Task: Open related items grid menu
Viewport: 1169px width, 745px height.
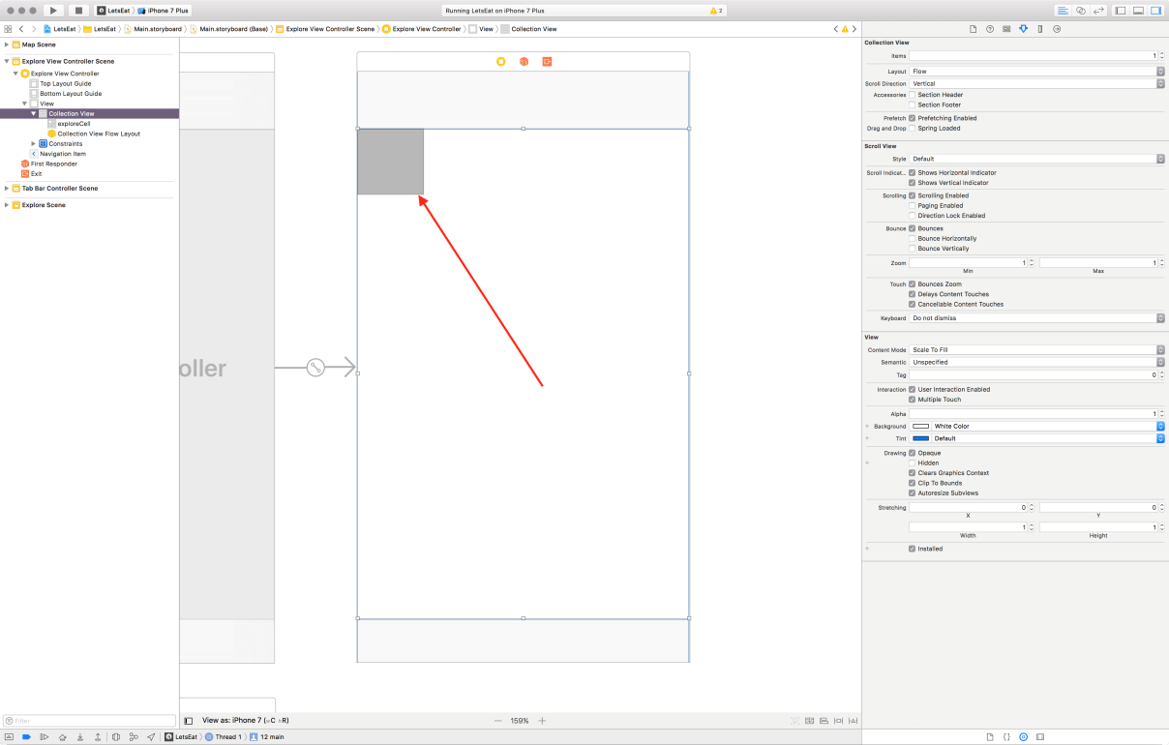Action: click(8, 29)
